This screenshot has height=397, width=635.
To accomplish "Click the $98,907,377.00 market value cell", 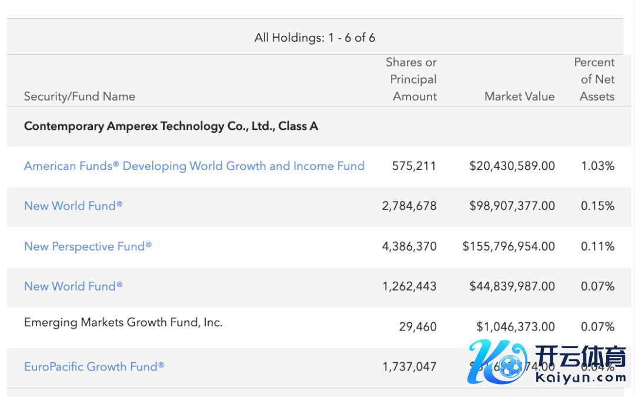I will click(x=512, y=206).
